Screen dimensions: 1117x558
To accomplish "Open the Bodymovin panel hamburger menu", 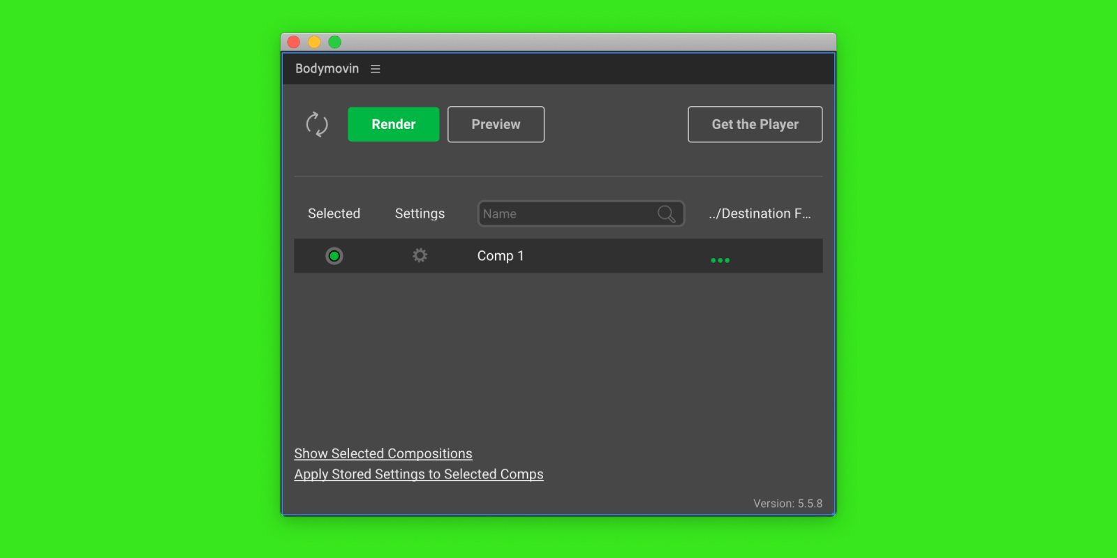I will pos(375,69).
